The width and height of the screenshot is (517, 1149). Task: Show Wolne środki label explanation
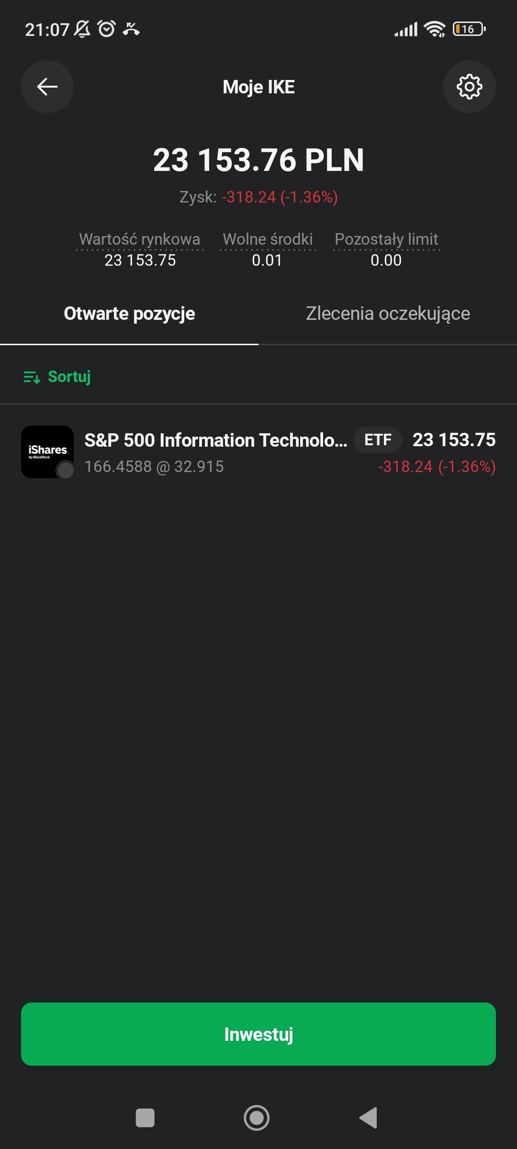(x=268, y=239)
